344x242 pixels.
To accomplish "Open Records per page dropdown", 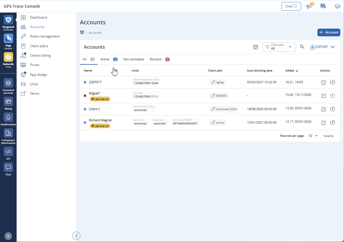I will [x=313, y=136].
